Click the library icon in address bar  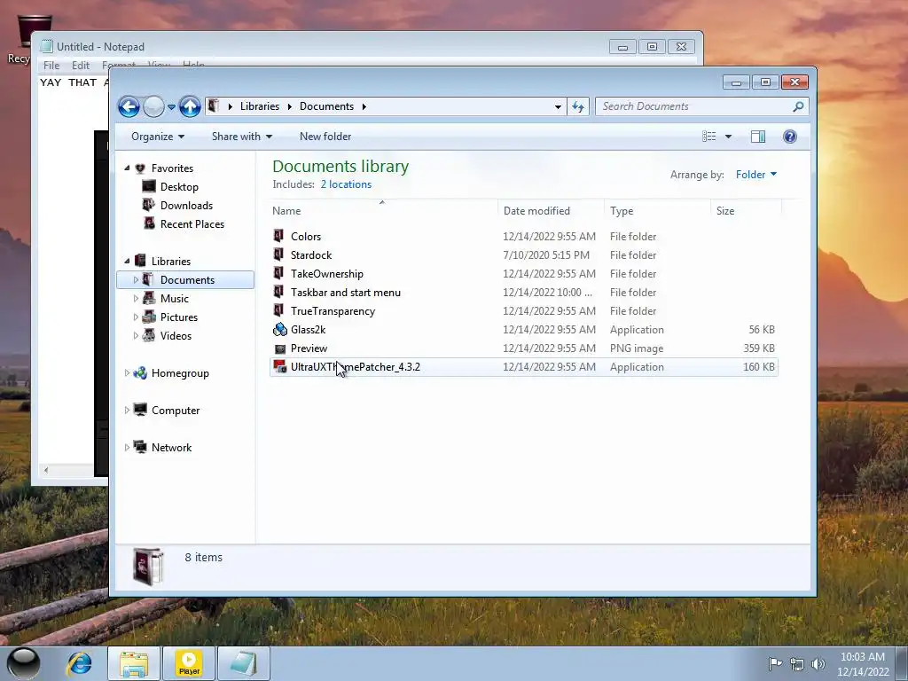tap(214, 106)
